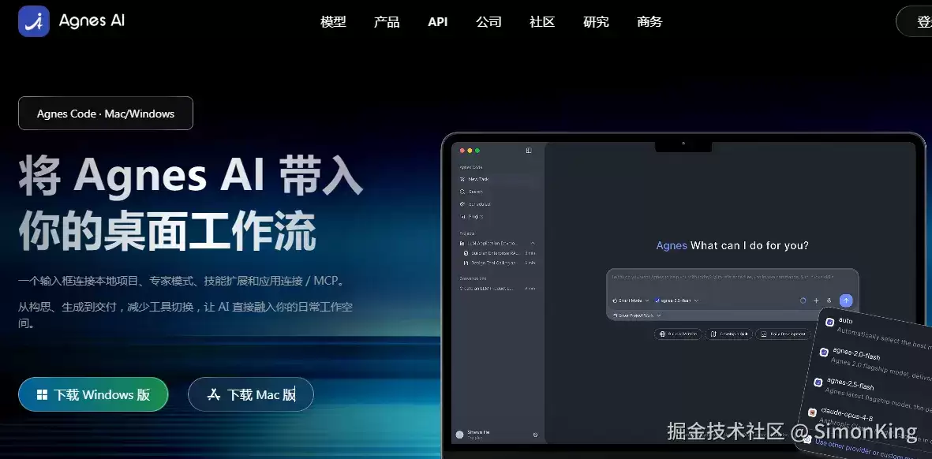Click the Agnes AI brand name text
The height and width of the screenshot is (459, 932).
[x=92, y=21]
